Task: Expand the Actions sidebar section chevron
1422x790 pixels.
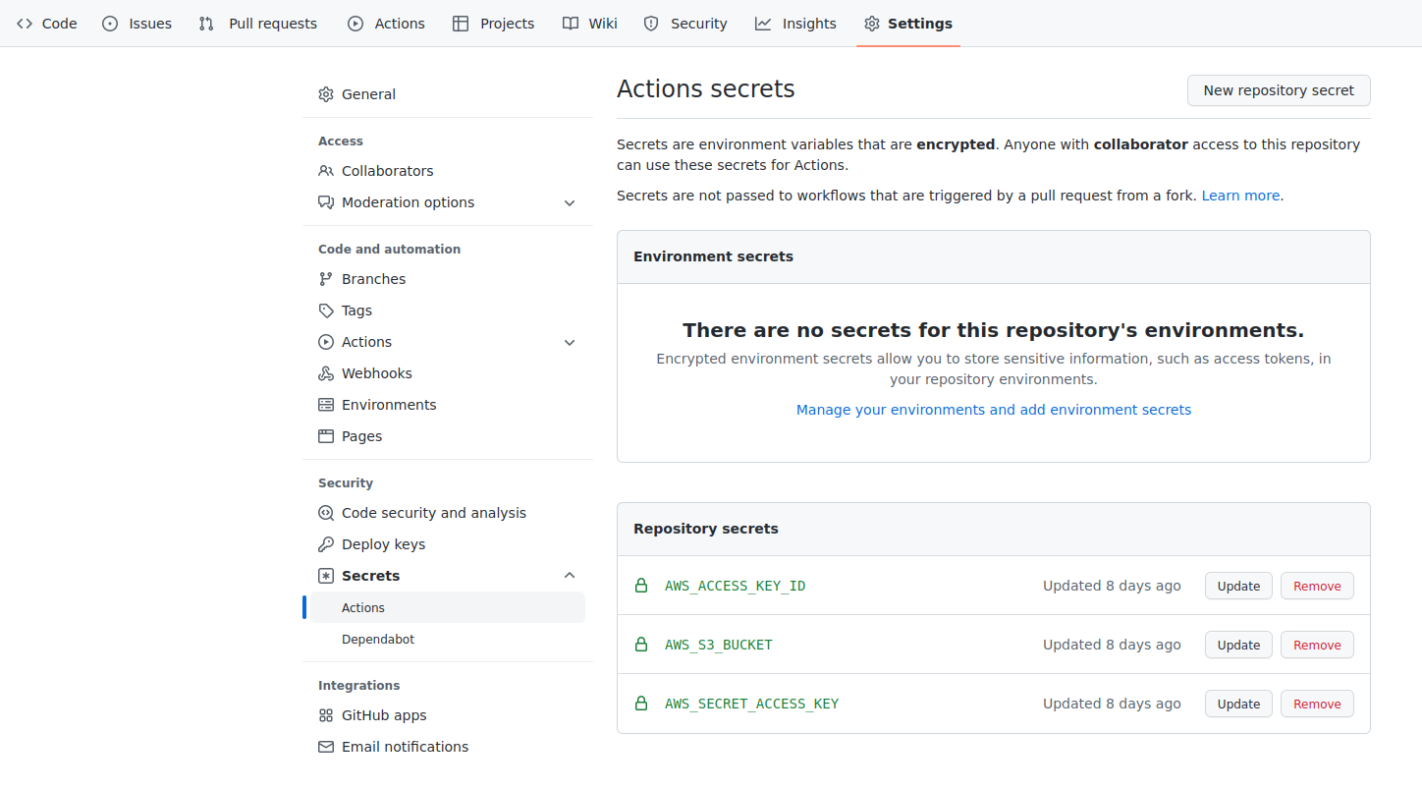Action: [x=570, y=342]
